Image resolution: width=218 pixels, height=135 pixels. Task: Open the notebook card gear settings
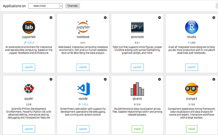pyautogui.click(x=105, y=18)
